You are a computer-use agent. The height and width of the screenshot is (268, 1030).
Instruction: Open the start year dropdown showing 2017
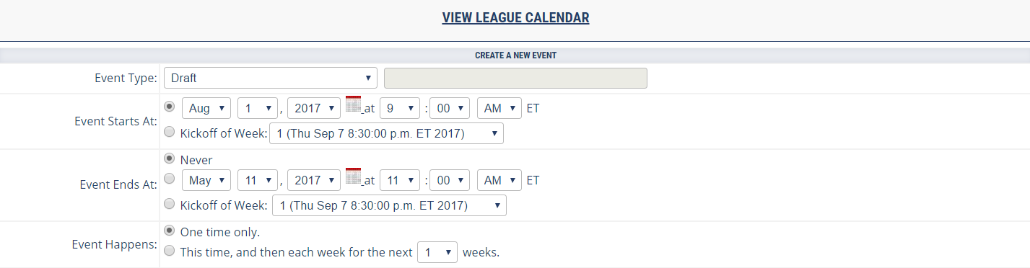[x=314, y=109]
